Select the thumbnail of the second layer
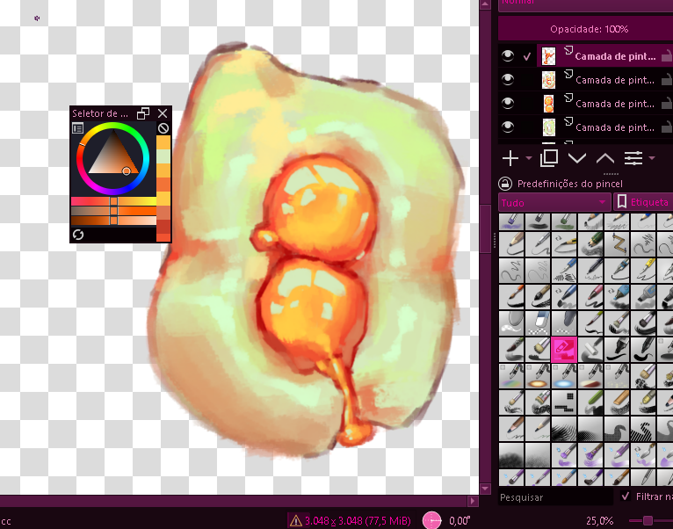The image size is (673, 529). [548, 80]
